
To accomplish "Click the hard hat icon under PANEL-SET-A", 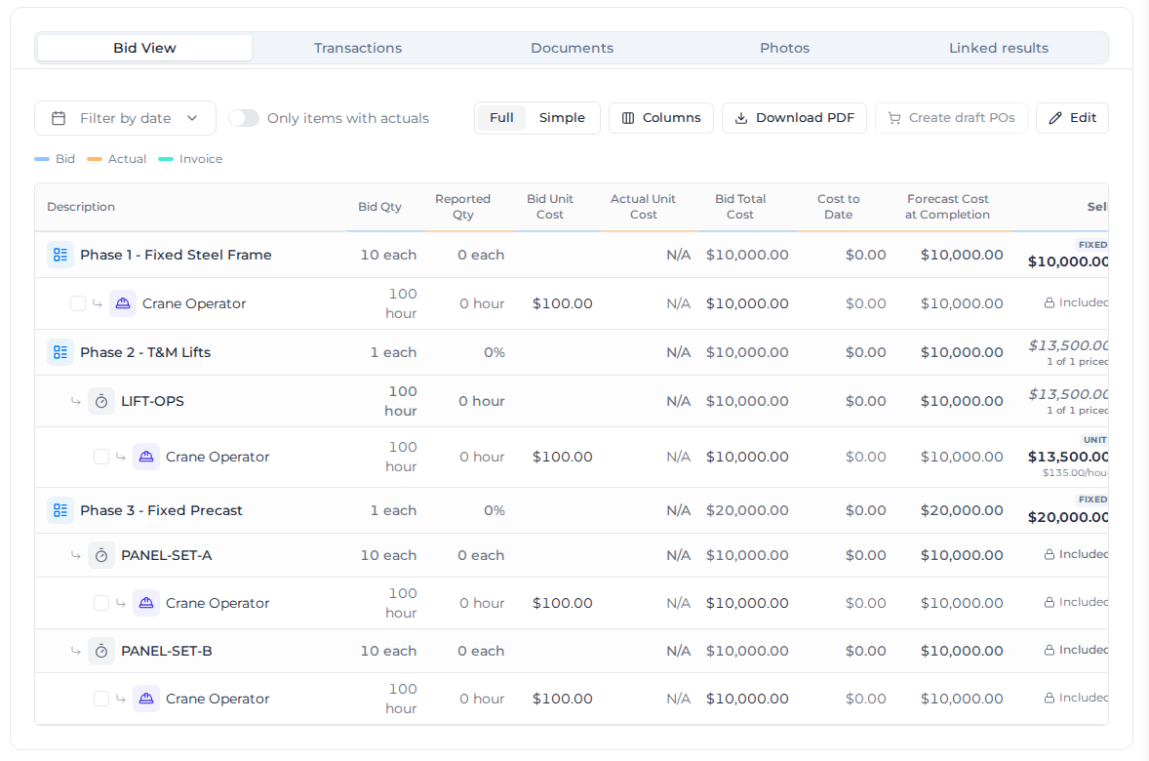I will 146,603.
